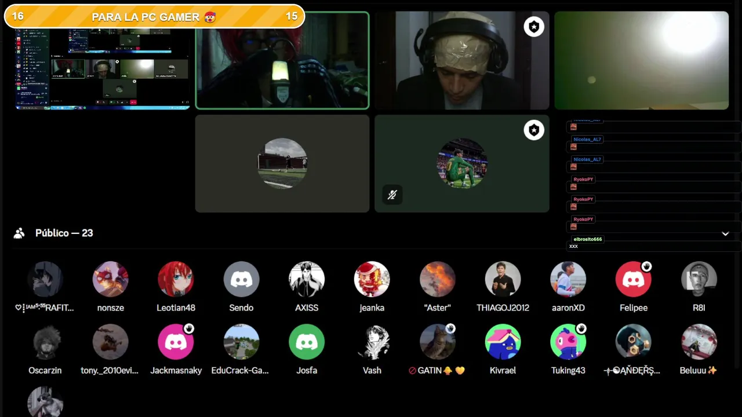Open the partially visible avatar in last row

pos(45,402)
